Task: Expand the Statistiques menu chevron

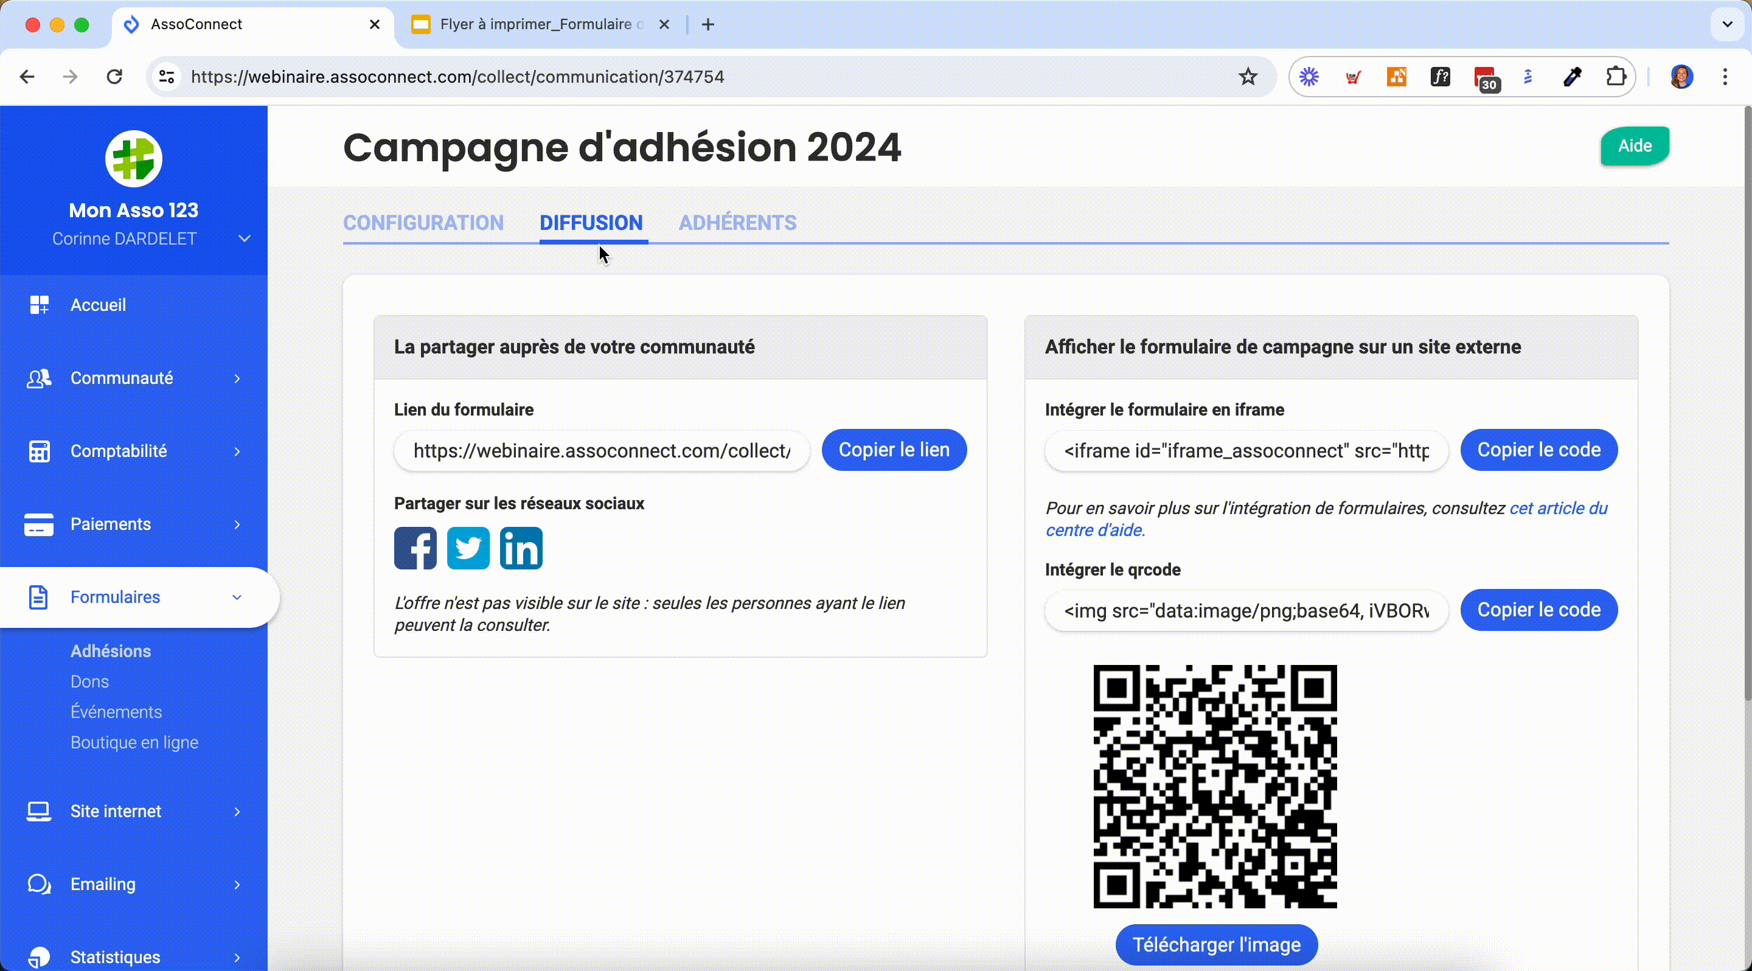Action: coord(237,958)
